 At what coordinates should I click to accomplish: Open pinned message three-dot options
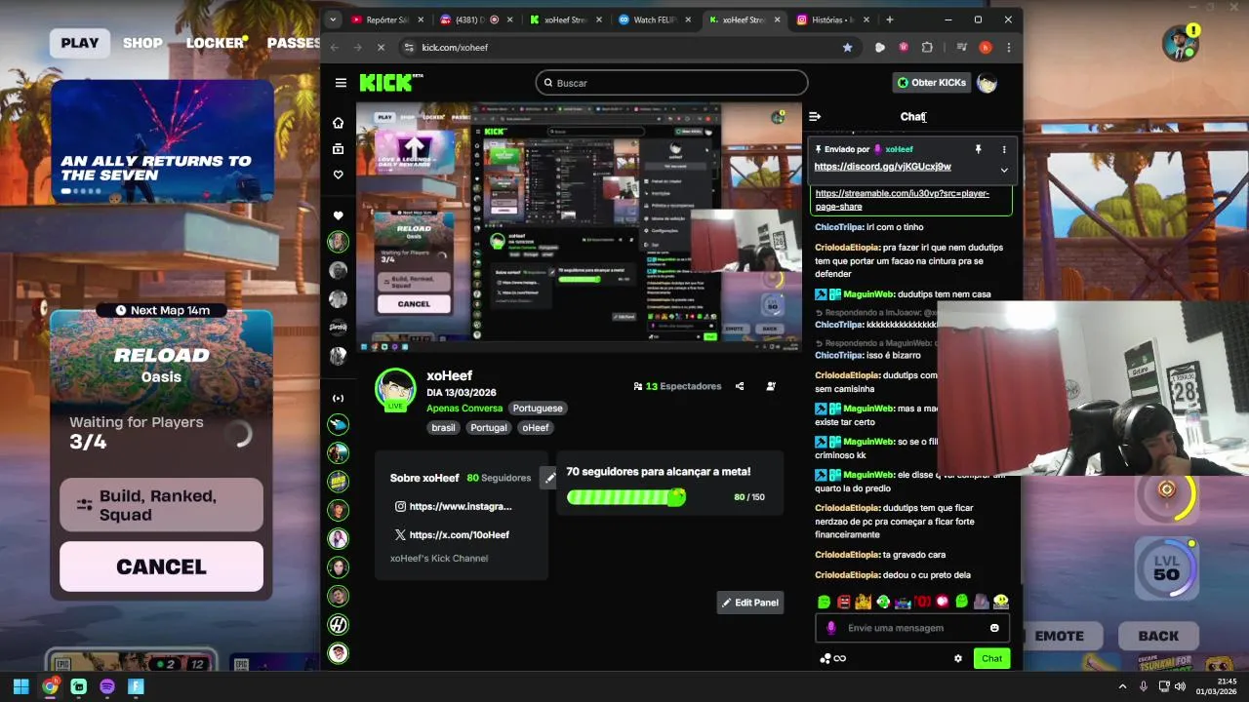click(1003, 149)
